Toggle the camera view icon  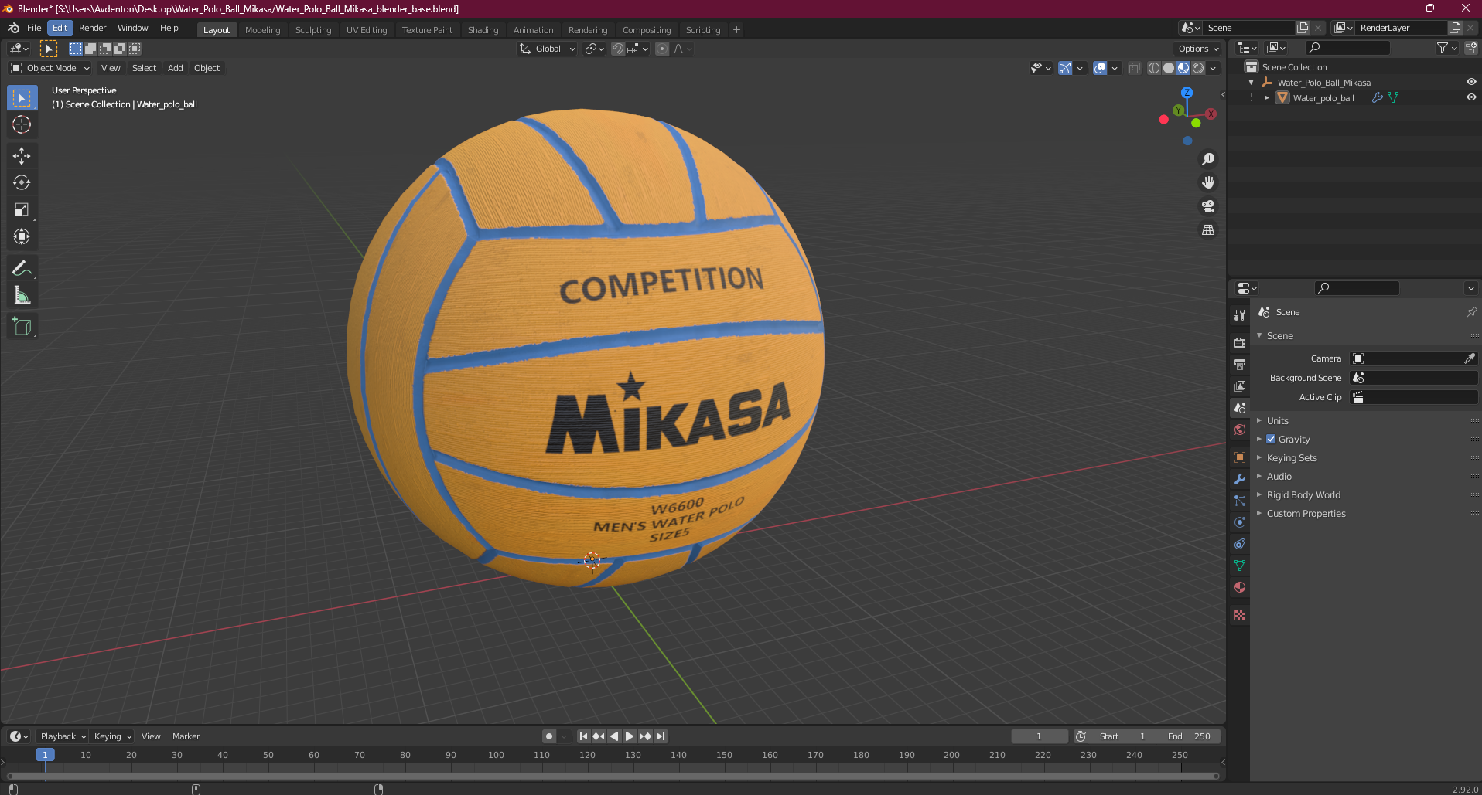pos(1208,207)
